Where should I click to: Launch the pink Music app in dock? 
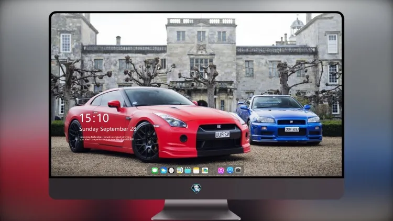coord(221,171)
